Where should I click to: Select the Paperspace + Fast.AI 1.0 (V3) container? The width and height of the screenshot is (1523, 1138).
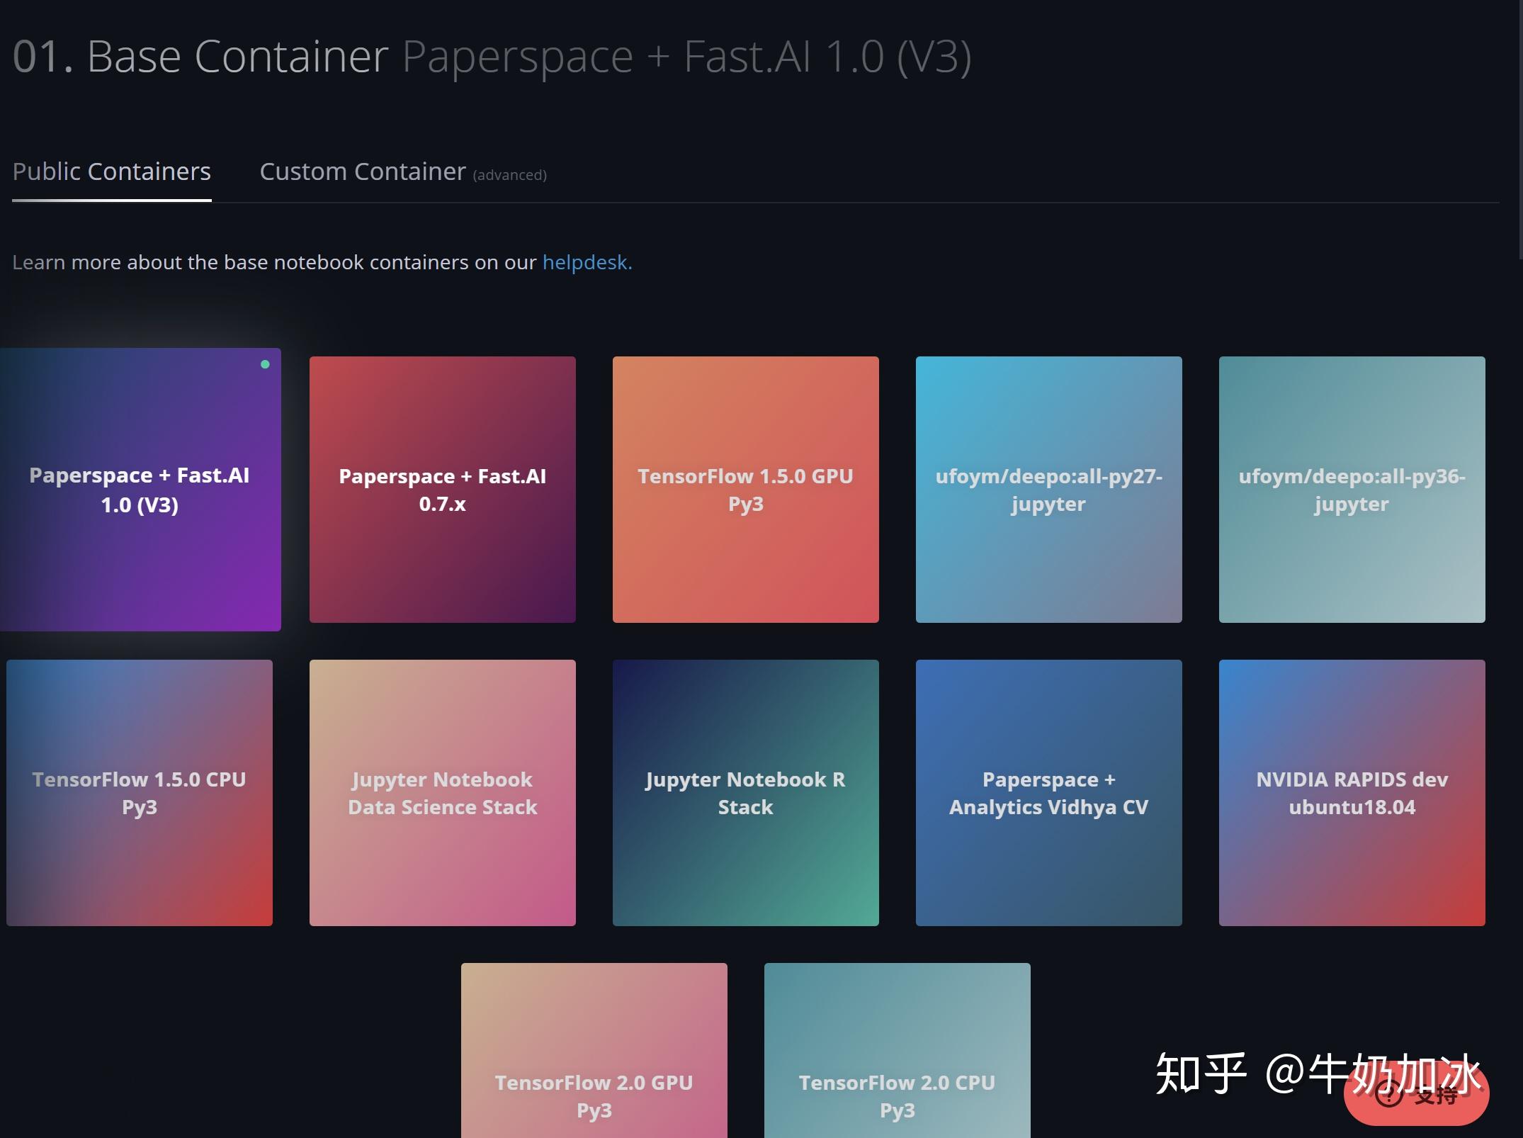140,489
